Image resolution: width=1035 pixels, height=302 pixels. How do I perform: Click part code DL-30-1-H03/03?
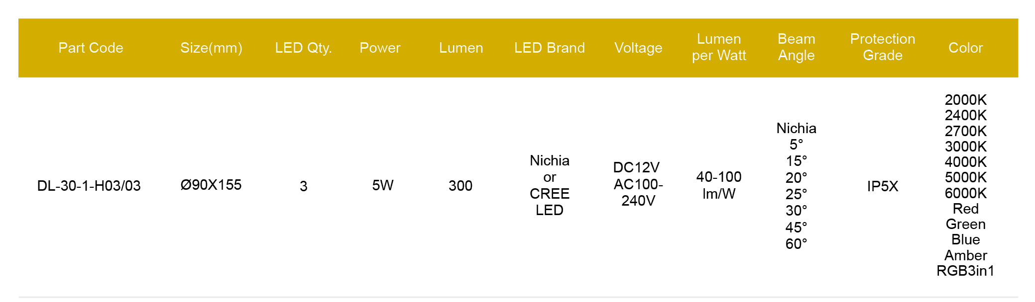(89, 186)
